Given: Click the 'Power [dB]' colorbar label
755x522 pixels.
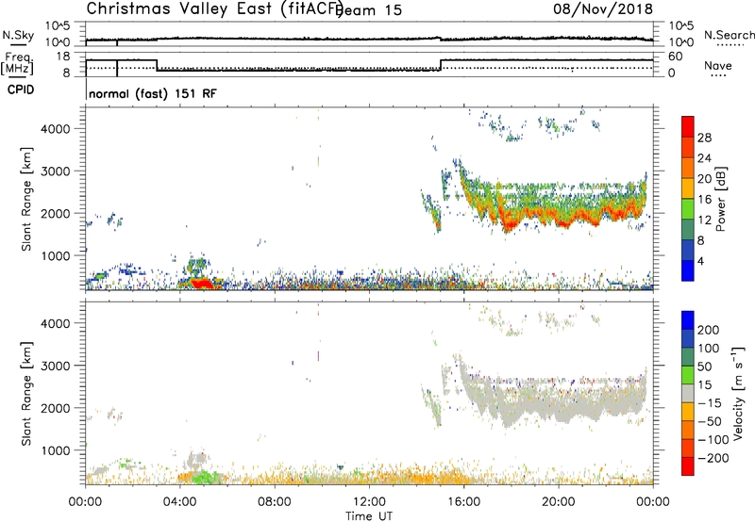Looking at the screenshot, I should 720,199.
